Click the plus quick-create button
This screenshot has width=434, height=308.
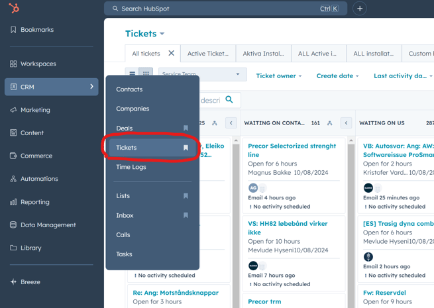click(x=360, y=9)
